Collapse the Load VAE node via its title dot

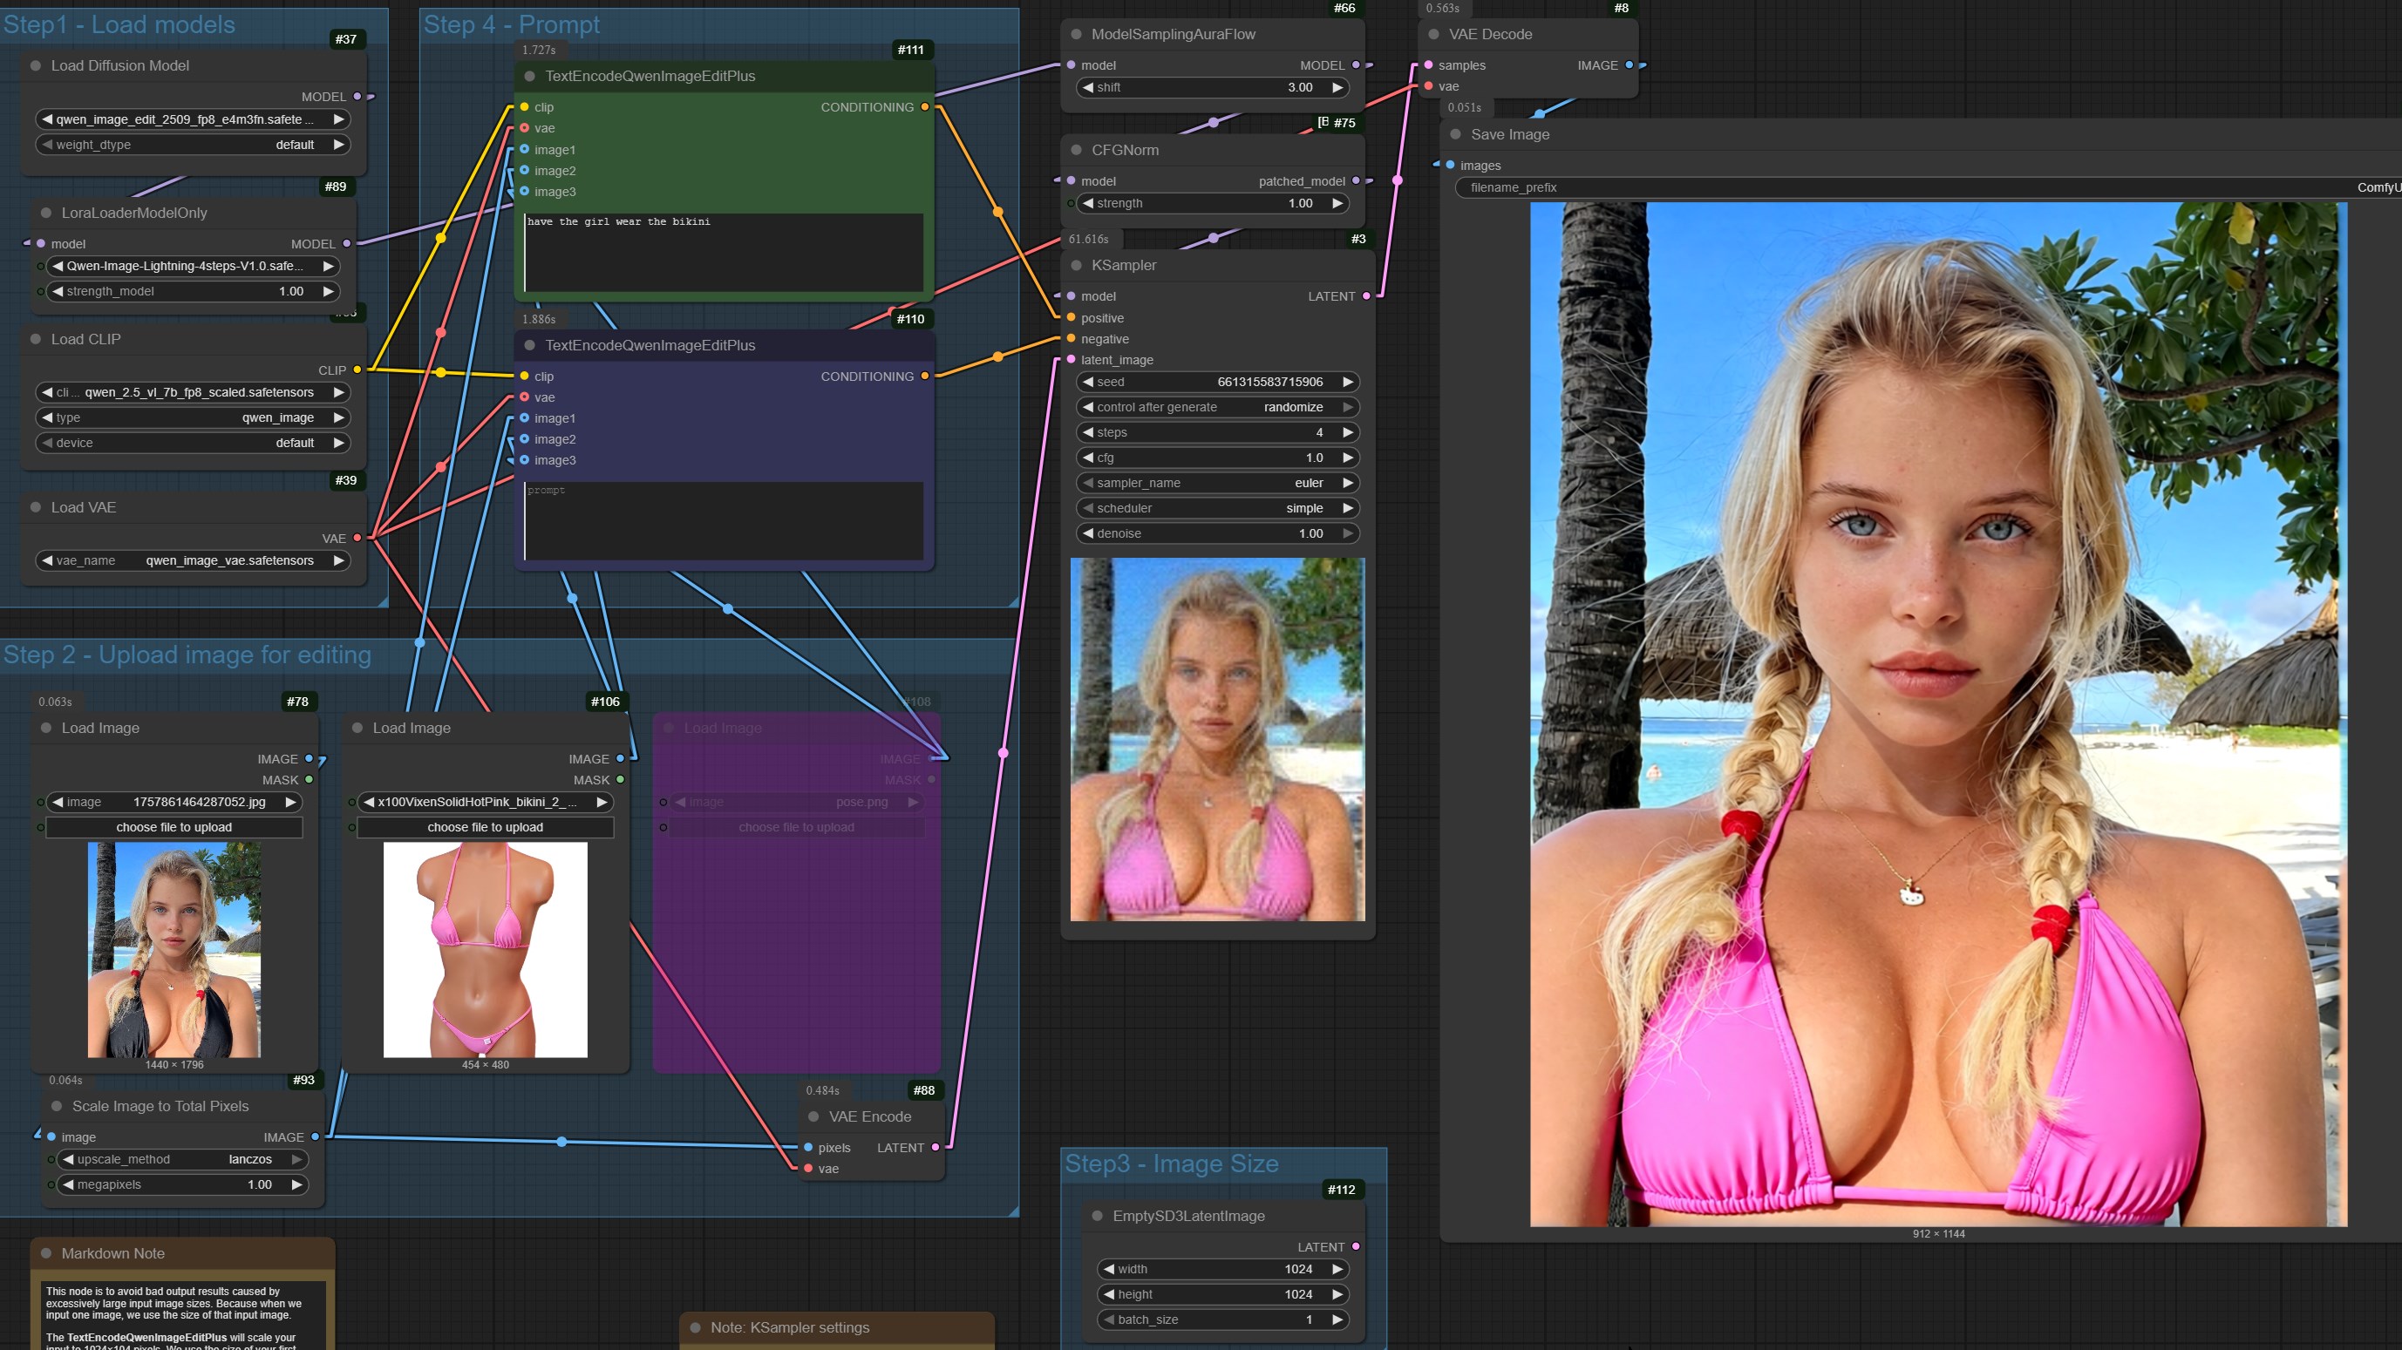[36, 507]
